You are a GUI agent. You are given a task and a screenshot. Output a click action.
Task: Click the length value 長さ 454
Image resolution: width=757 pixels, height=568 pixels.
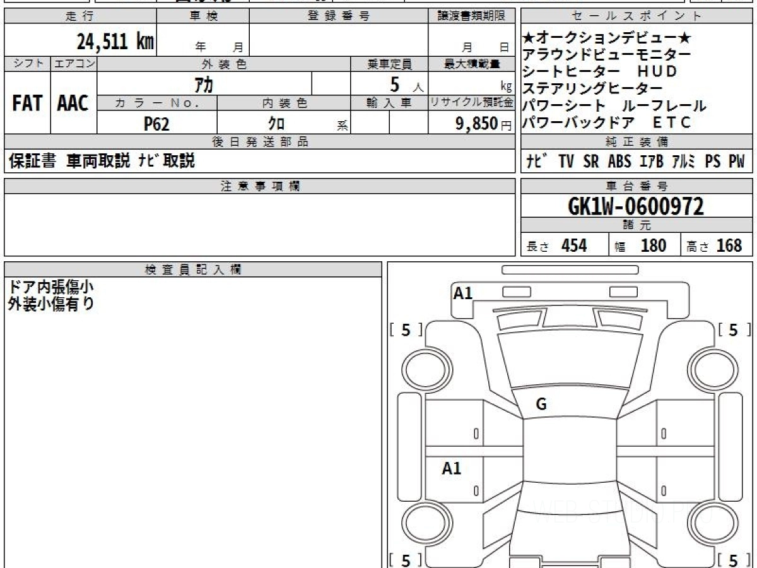pyautogui.click(x=557, y=246)
